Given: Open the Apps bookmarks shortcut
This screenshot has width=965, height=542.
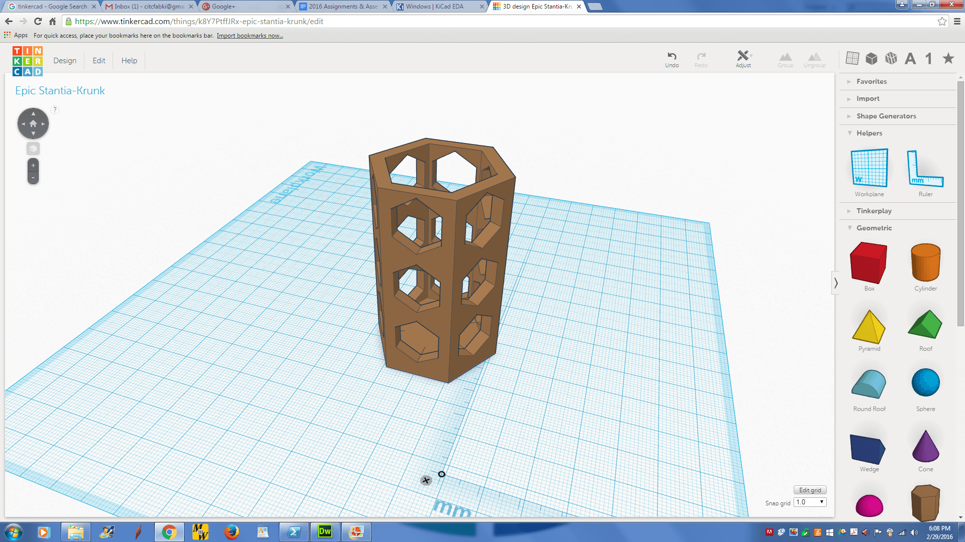Looking at the screenshot, I should coord(16,36).
